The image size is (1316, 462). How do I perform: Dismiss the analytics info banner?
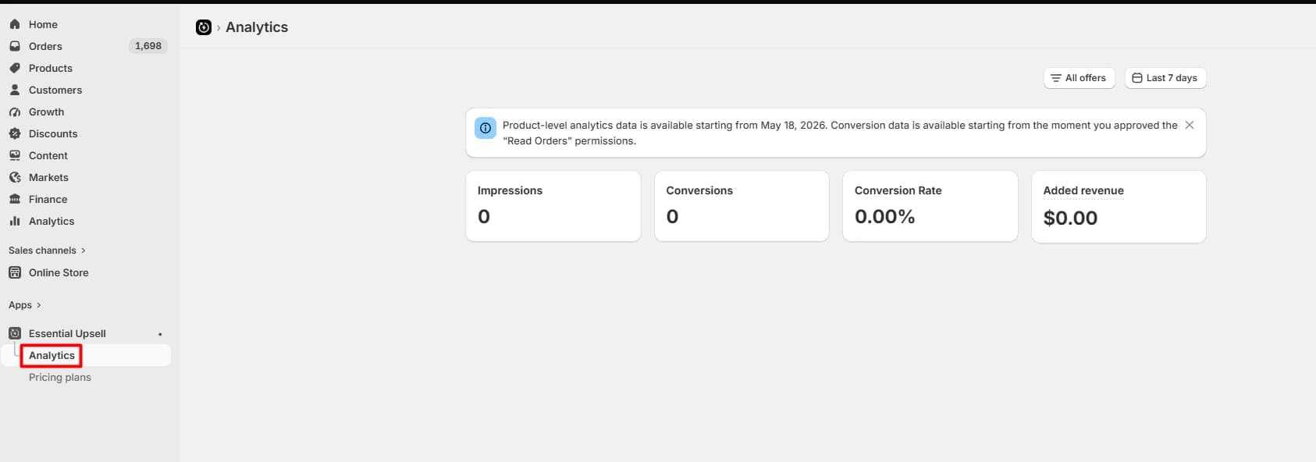point(1190,125)
